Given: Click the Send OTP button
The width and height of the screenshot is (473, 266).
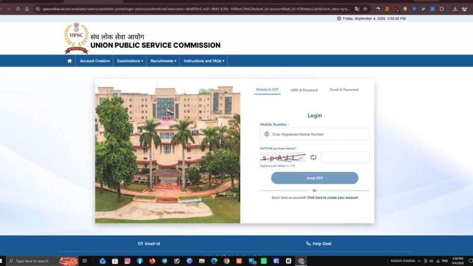Looking at the screenshot, I should click(315, 178).
